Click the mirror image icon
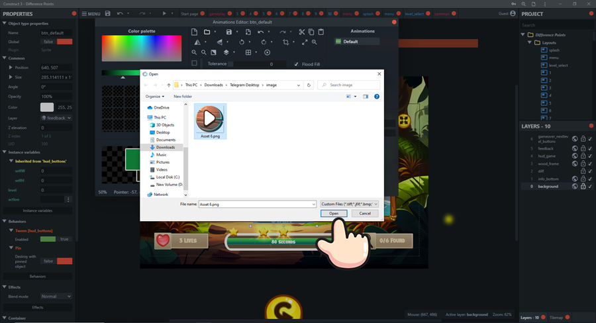596x323 pixels. (x=197, y=42)
